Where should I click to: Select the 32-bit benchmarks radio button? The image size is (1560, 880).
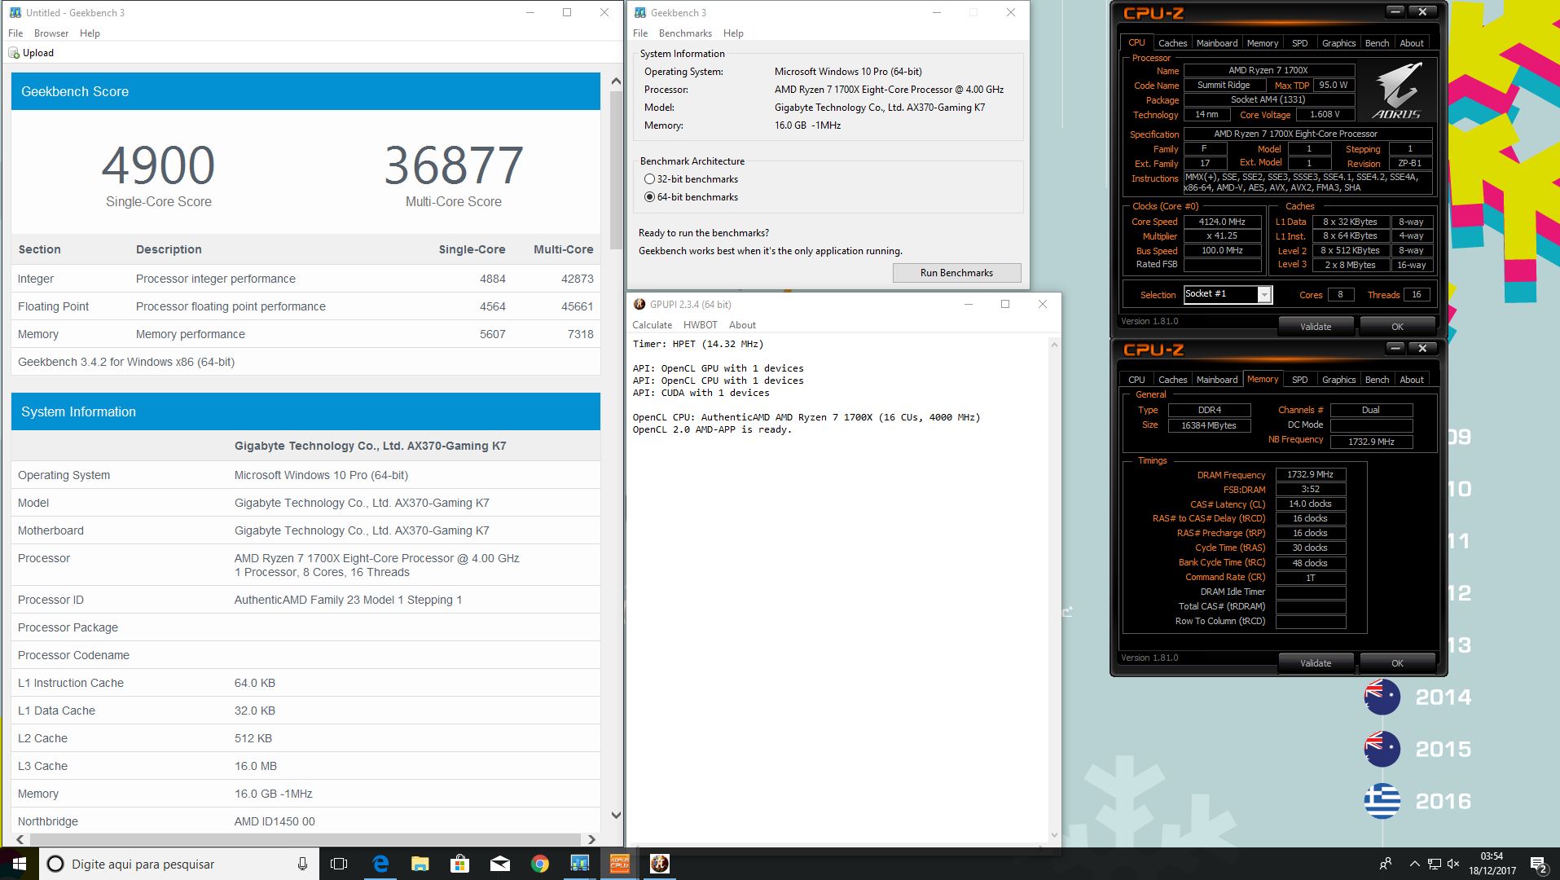(x=649, y=179)
